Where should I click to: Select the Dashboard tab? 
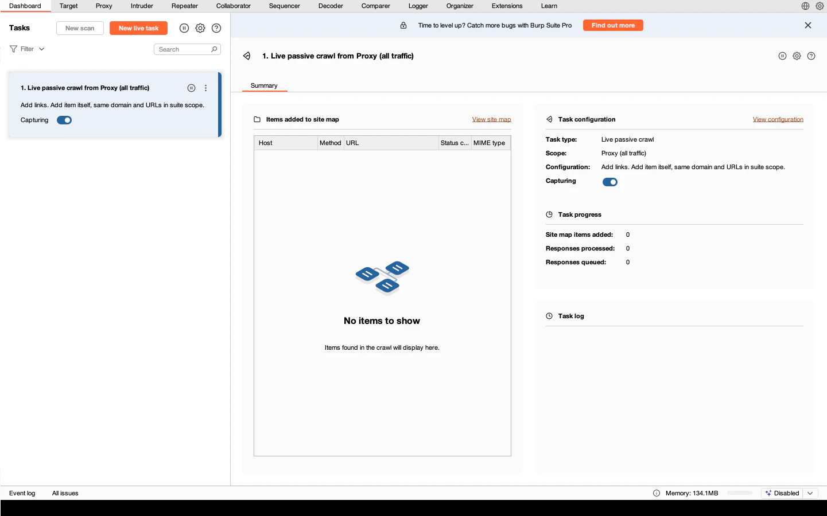(x=25, y=6)
